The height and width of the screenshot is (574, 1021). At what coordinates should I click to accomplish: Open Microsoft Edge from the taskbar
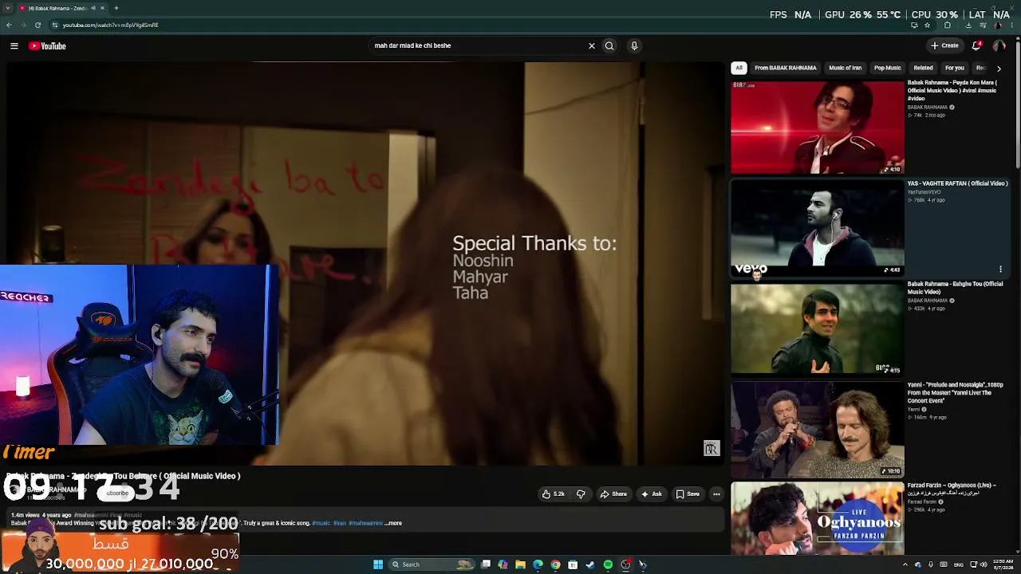click(538, 564)
